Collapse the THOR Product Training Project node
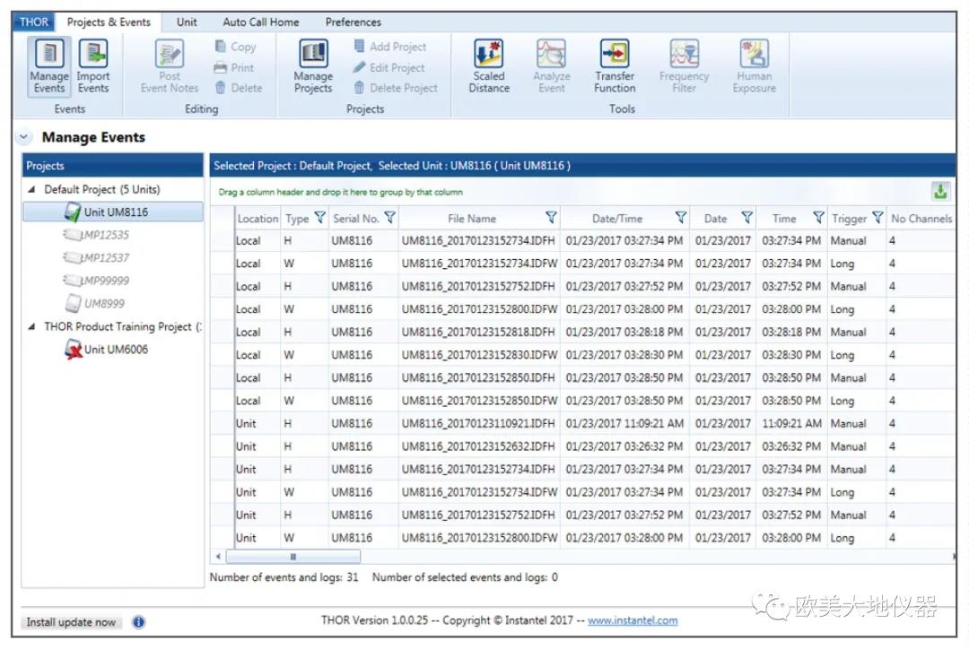This screenshot has height=649, width=969. pyautogui.click(x=33, y=327)
